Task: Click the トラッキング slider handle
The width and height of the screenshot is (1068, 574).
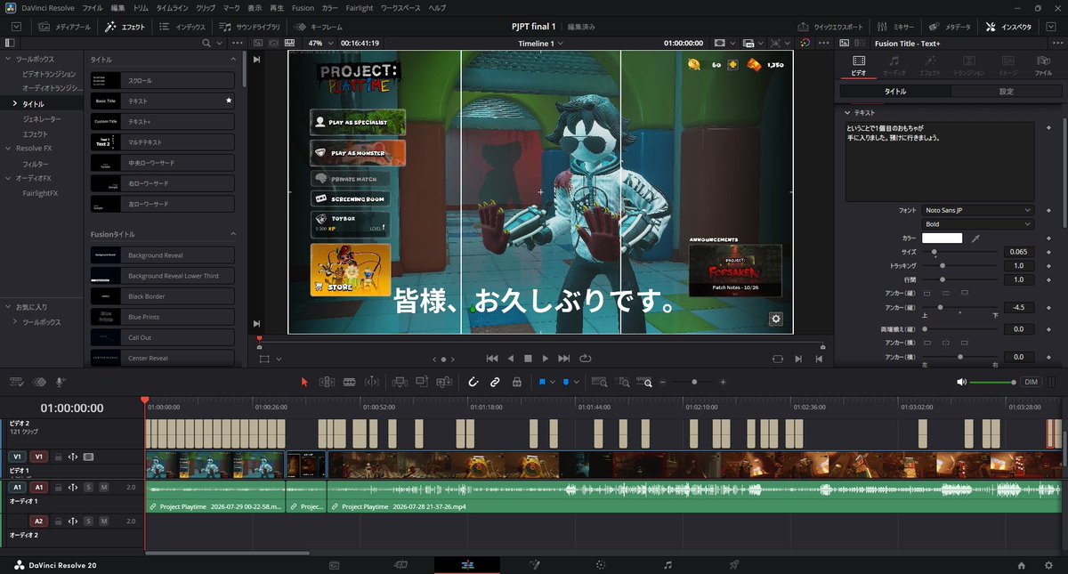Action: (x=943, y=266)
